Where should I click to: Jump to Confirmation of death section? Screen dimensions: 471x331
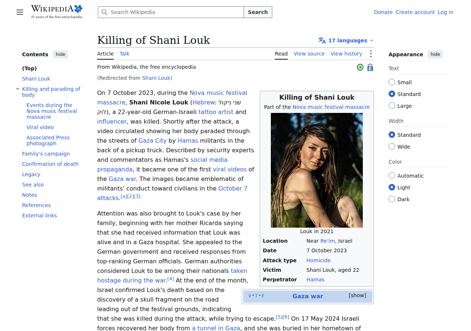(x=50, y=164)
